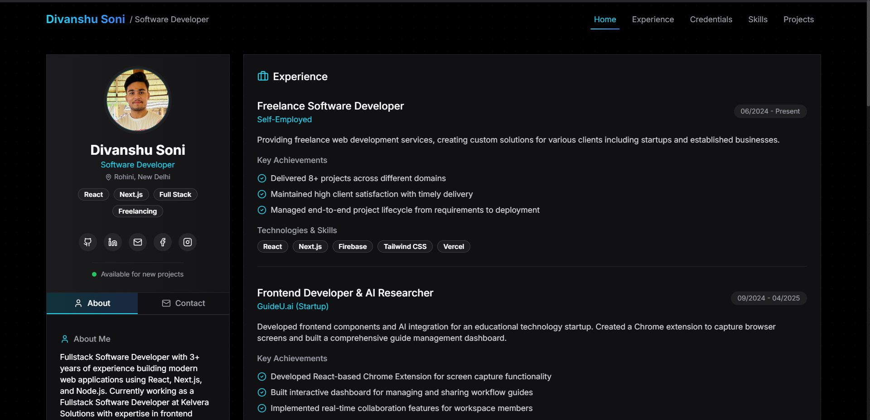
Task: Open the LinkedIn profile icon
Action: tap(113, 242)
